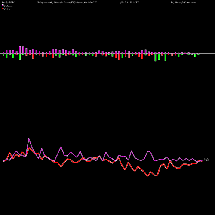The width and height of the screenshot is (215, 215).
Task: Click the '(RADAAN MED' stock name text
Action: pos(130,3)
